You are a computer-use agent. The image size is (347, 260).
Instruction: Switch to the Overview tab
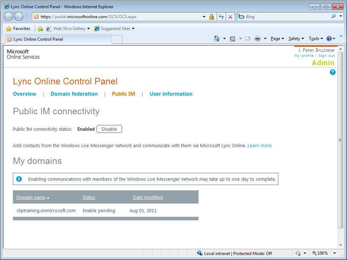(x=25, y=94)
